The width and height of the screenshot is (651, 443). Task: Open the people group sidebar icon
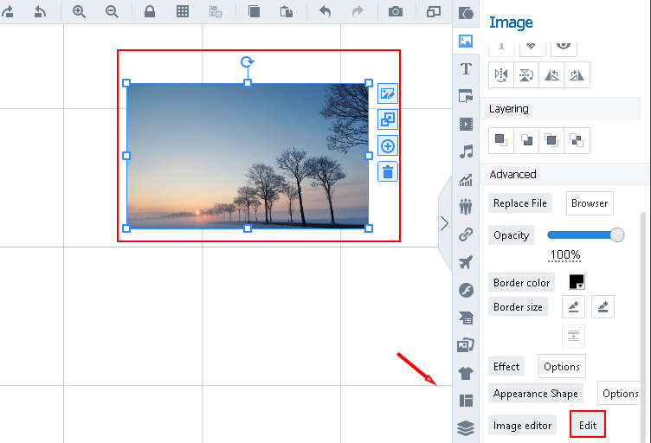click(466, 207)
